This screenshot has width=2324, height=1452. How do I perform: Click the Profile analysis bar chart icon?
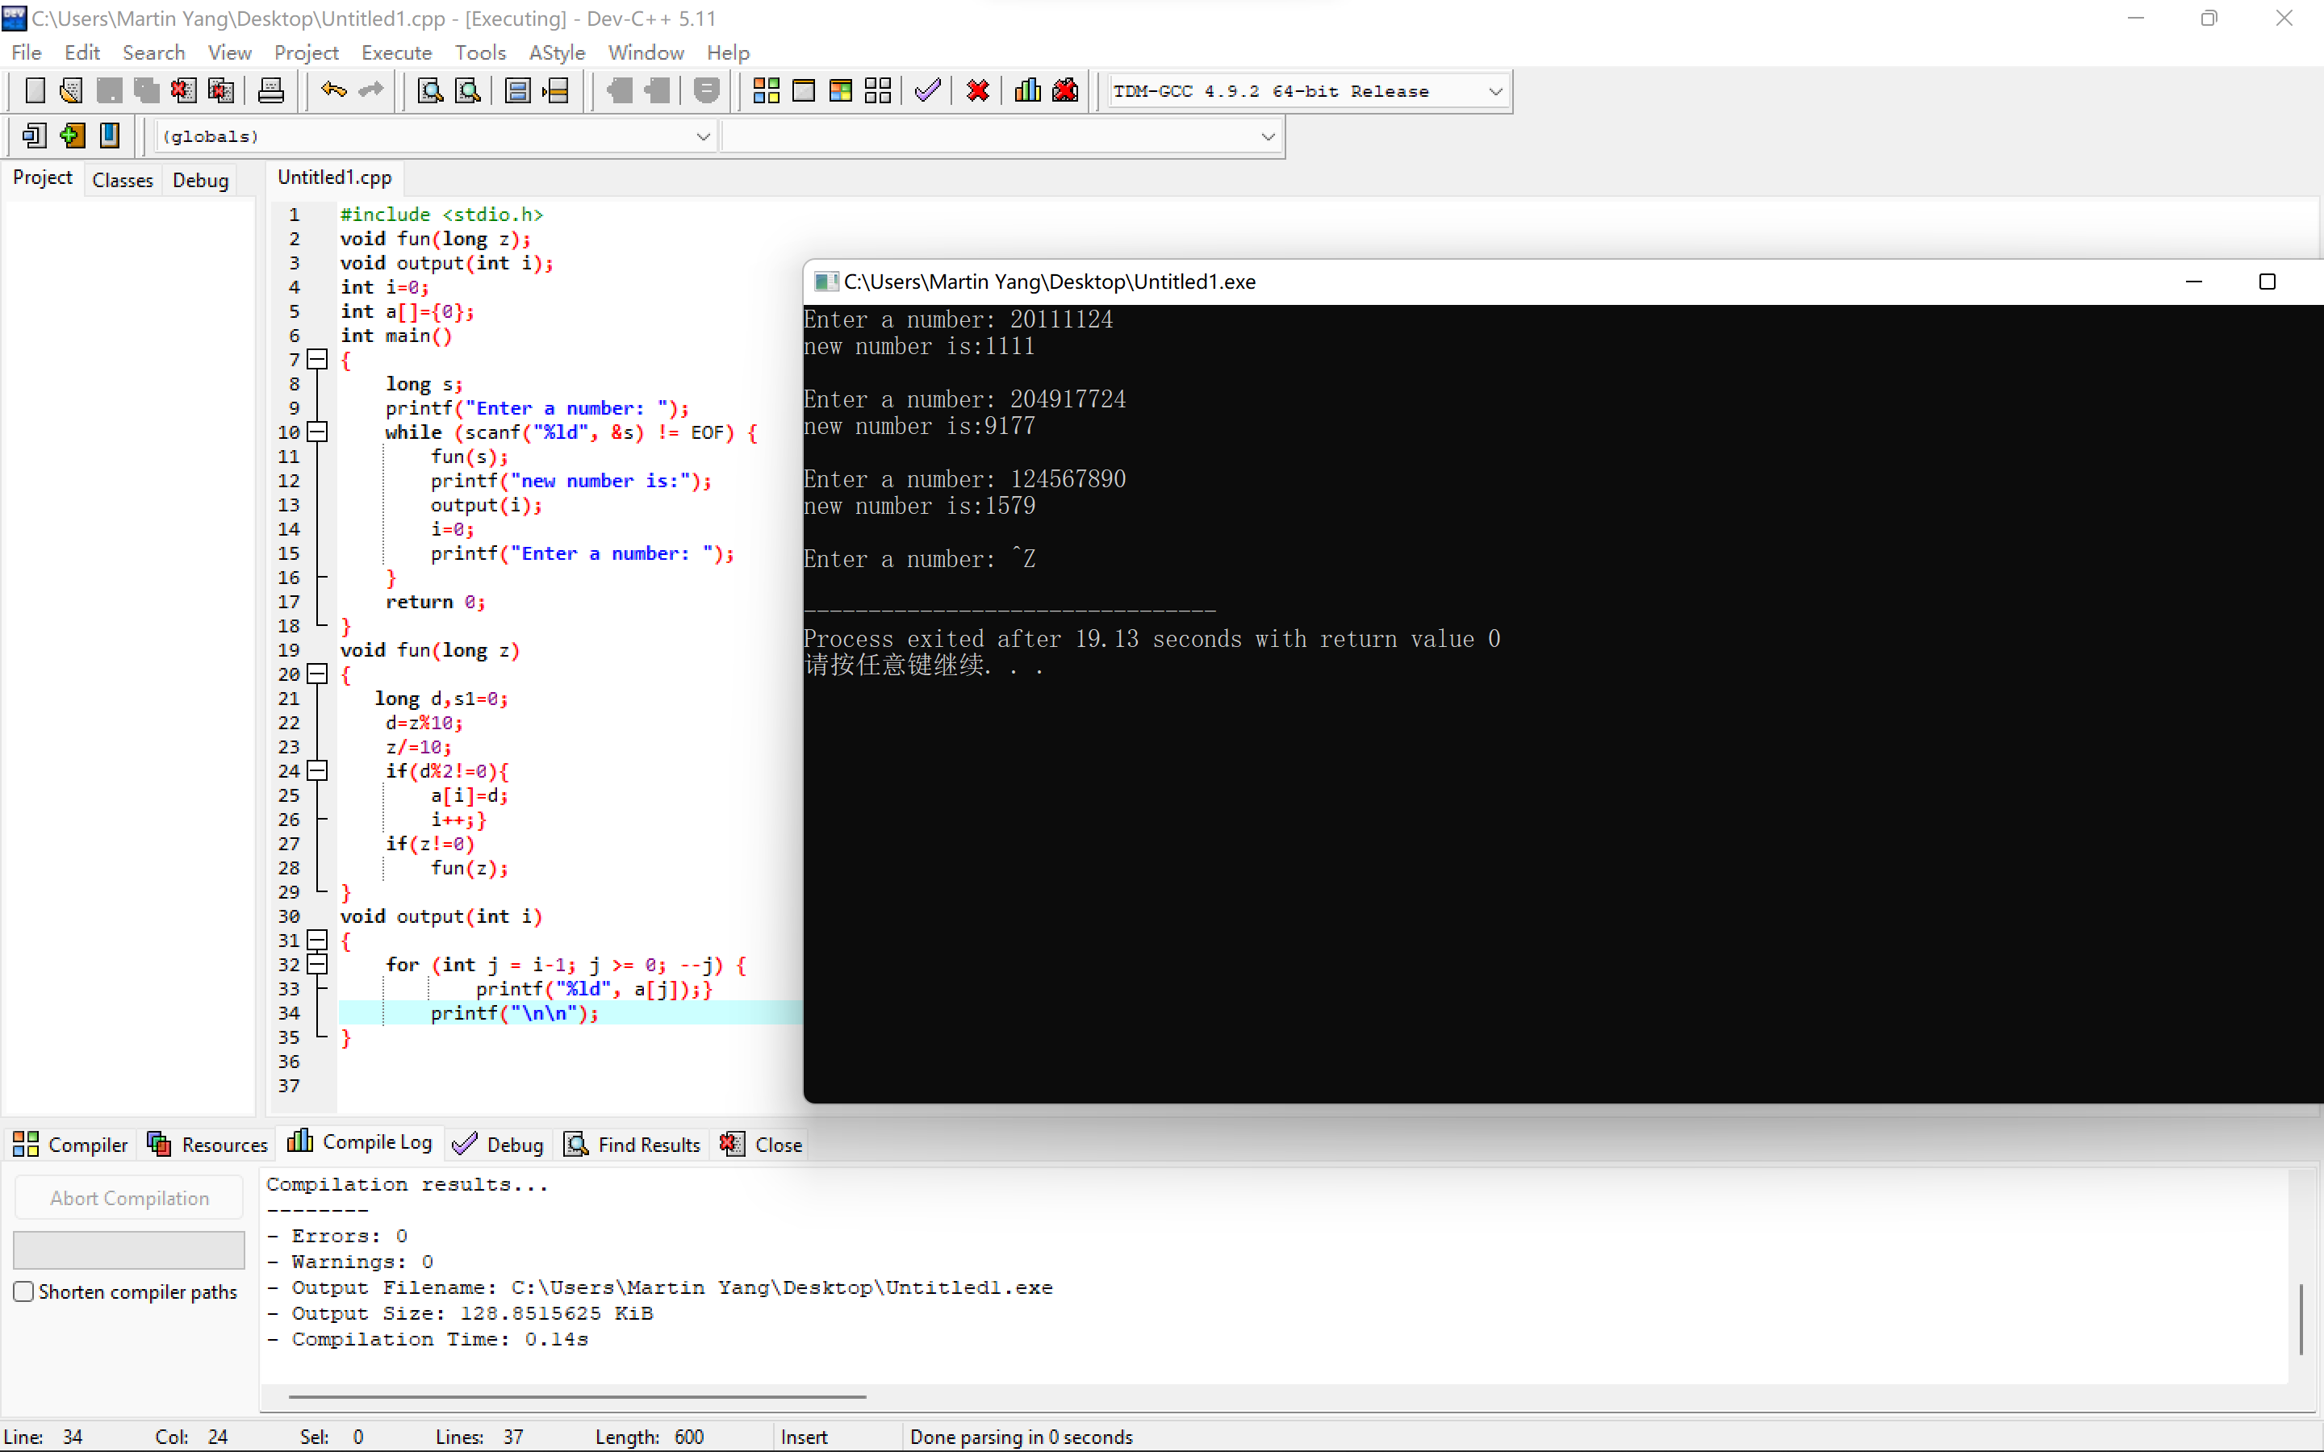click(x=1027, y=91)
